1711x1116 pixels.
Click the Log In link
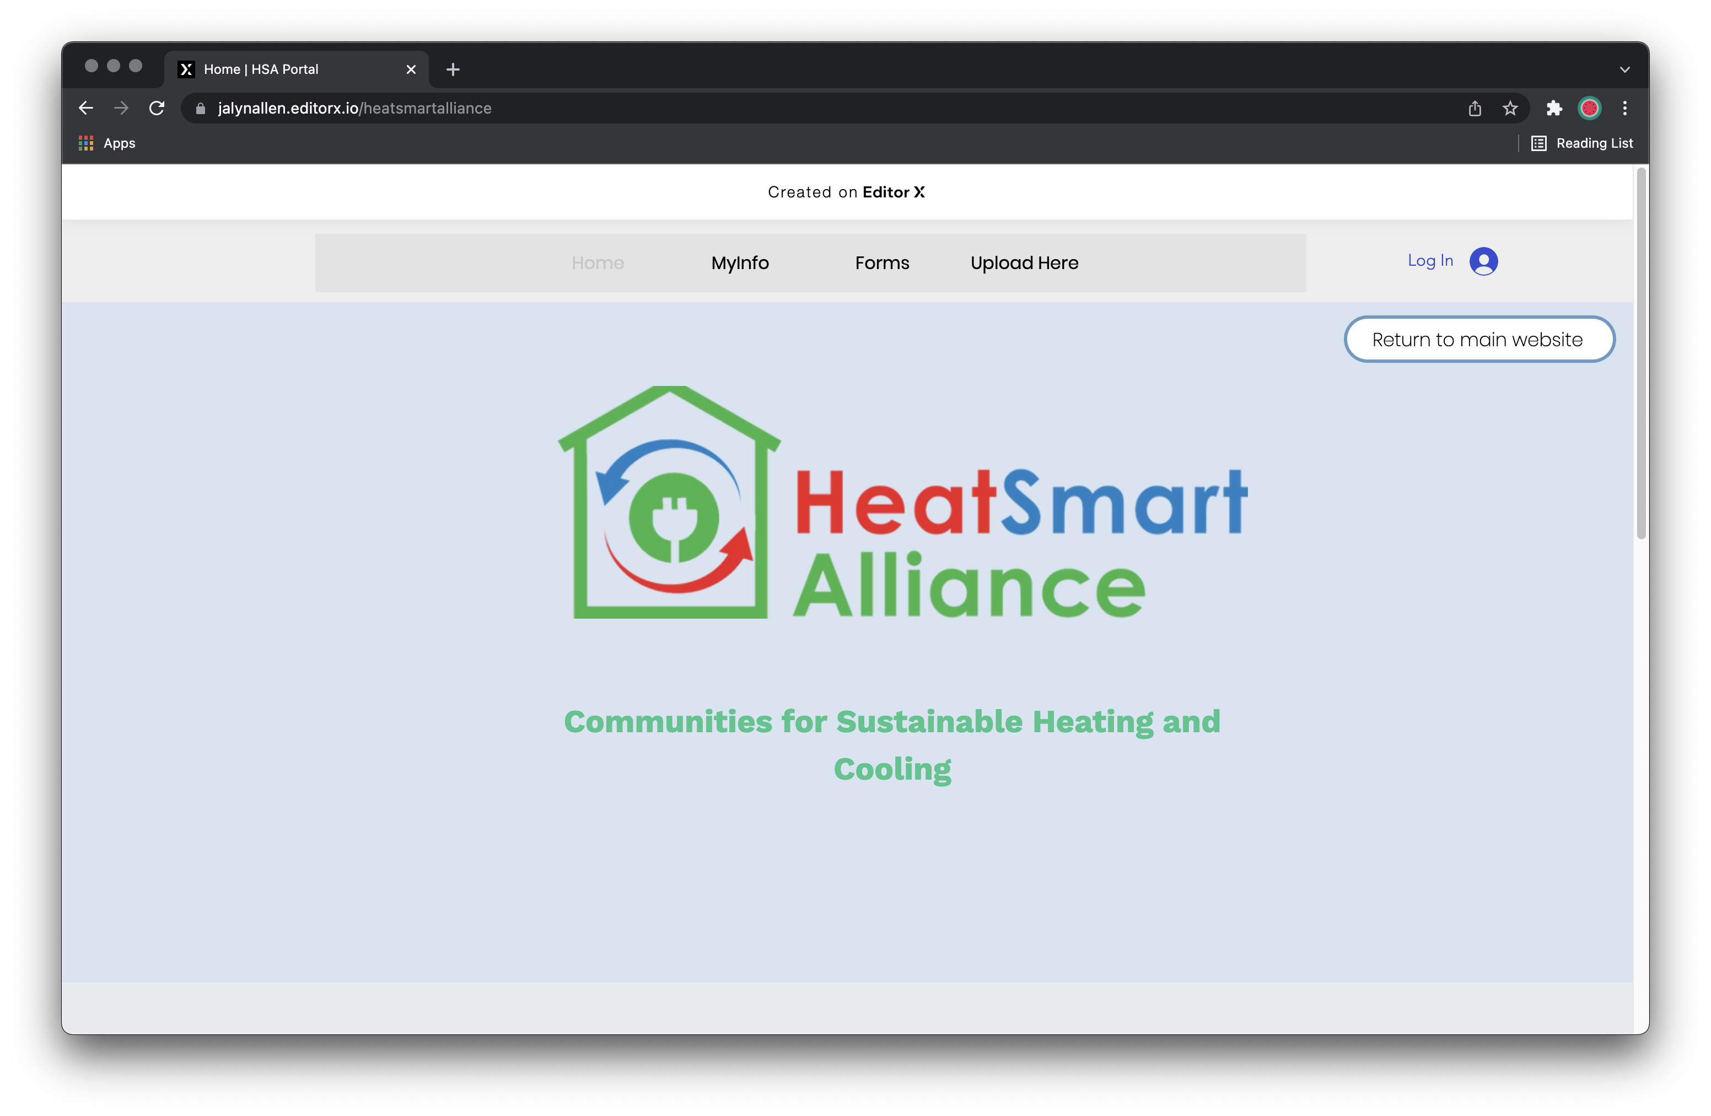click(x=1430, y=261)
